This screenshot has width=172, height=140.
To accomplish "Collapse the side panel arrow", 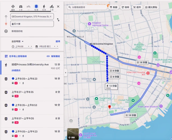I will tap(66, 73).
